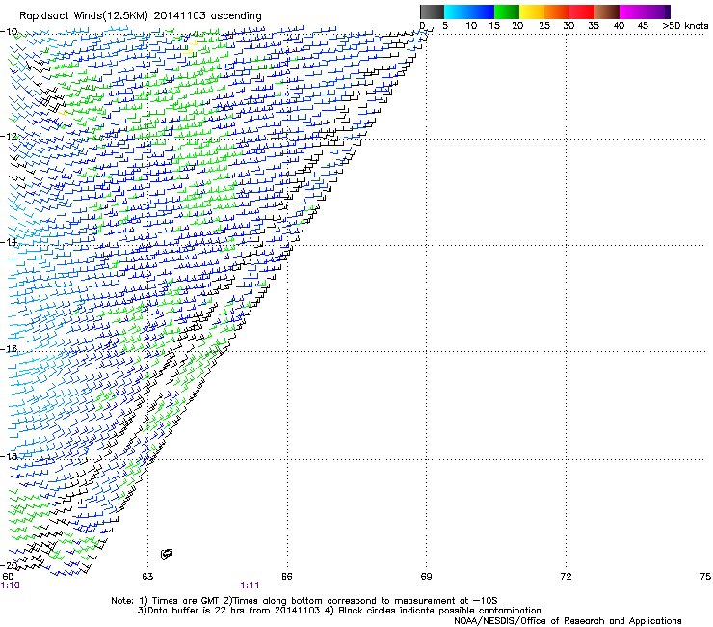Click the '75' longitude axis label

click(x=705, y=577)
